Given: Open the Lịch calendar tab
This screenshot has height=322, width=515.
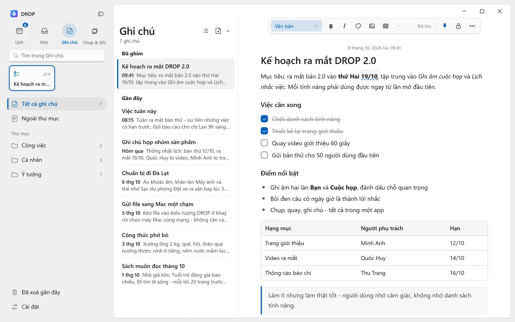Looking at the screenshot, I should (19, 34).
